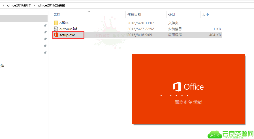The image size is (254, 139).
Task: Click the setup.exe file name
Action: (67, 35)
